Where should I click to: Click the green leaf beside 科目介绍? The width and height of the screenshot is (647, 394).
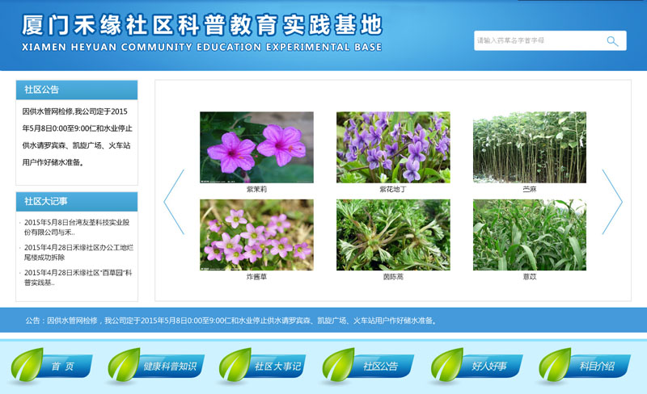click(x=555, y=364)
